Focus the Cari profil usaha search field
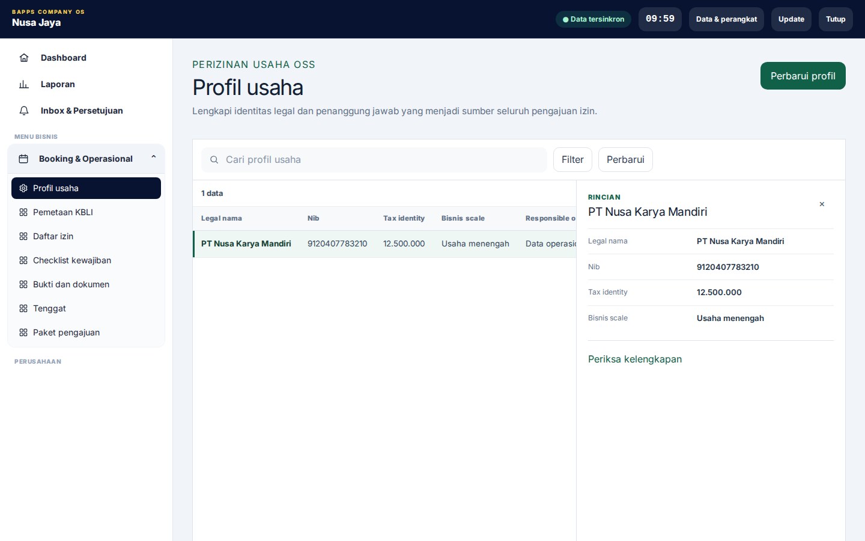865x541 pixels. point(374,160)
